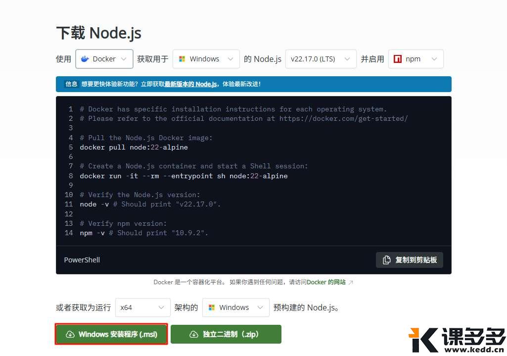This screenshot has width=507, height=356.
Task: Click the copy icon on 复制到剪贴板 button
Action: 387,259
